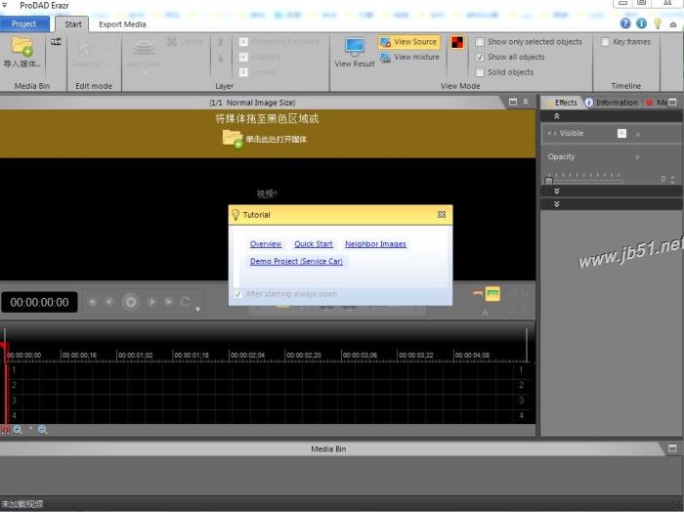Click the magnet snap icon under timeline
684x512 pixels.
click(x=5, y=430)
